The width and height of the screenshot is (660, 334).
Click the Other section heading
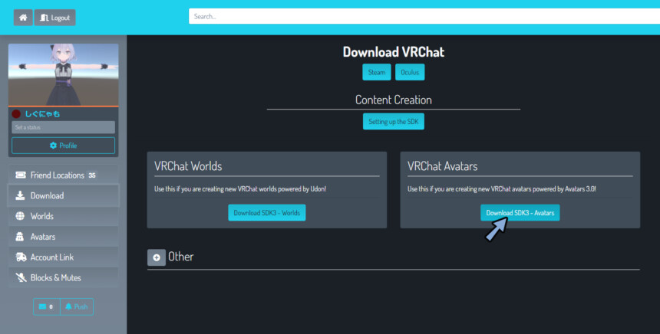coord(181,257)
